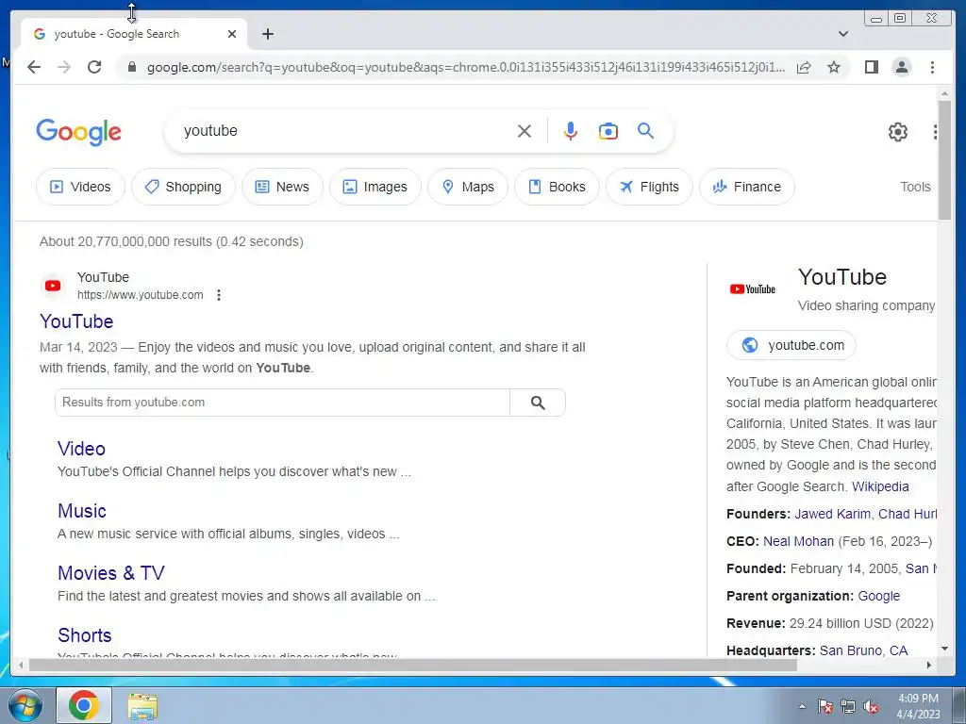Click the vertical scrollbar thumb
Viewport: 966px width, 724px height.
coord(944,158)
